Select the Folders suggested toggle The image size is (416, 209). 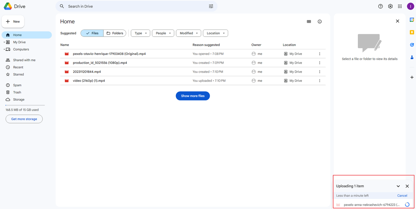[x=115, y=33]
